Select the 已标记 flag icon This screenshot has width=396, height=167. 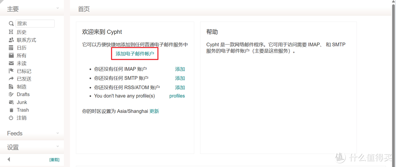tap(11, 71)
